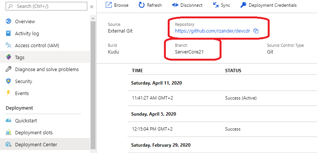Collapse the sidebar with double chevron
Viewport: 317px width, 153px height.
pyautogui.click(x=92, y=7)
